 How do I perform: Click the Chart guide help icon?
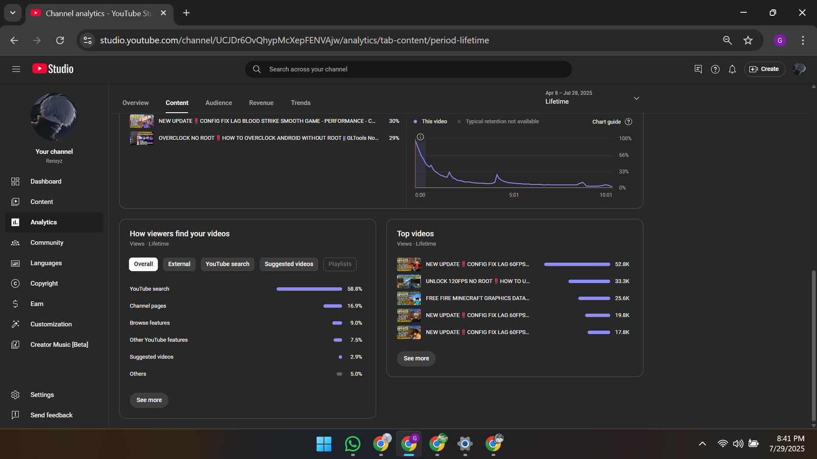[629, 122]
